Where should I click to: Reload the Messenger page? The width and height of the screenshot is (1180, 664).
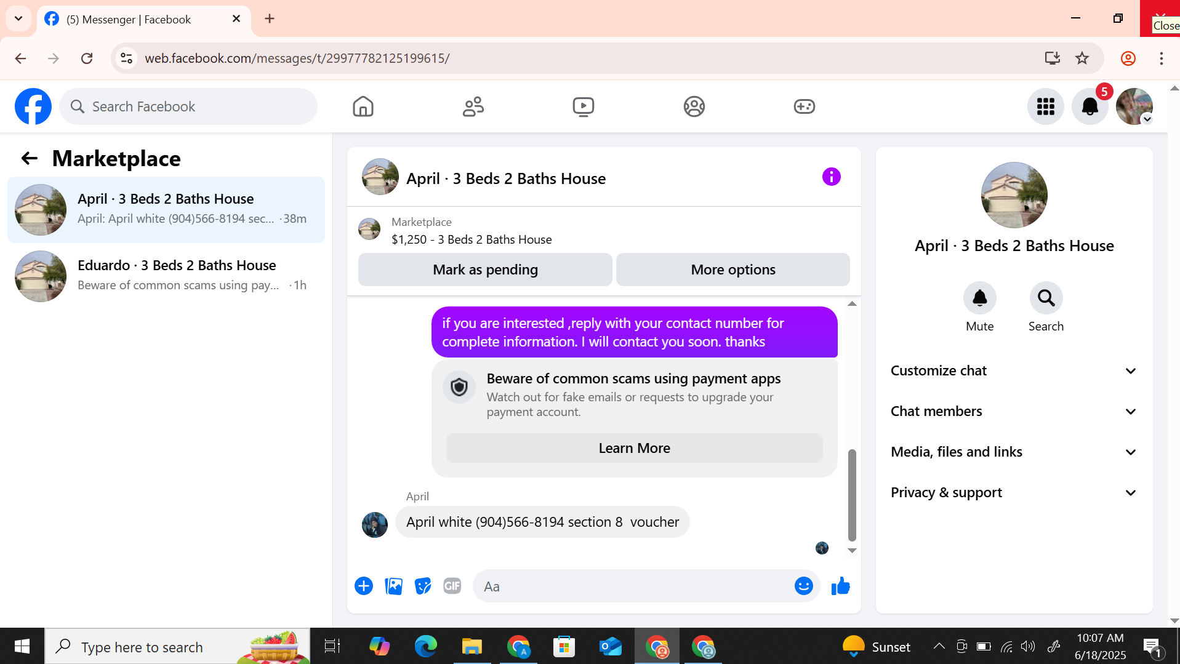coord(87,58)
